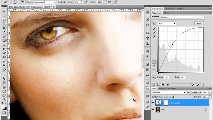Viewport: 213px width, 120px height.
Task: Select the Dodge tool
Action: click(4, 66)
